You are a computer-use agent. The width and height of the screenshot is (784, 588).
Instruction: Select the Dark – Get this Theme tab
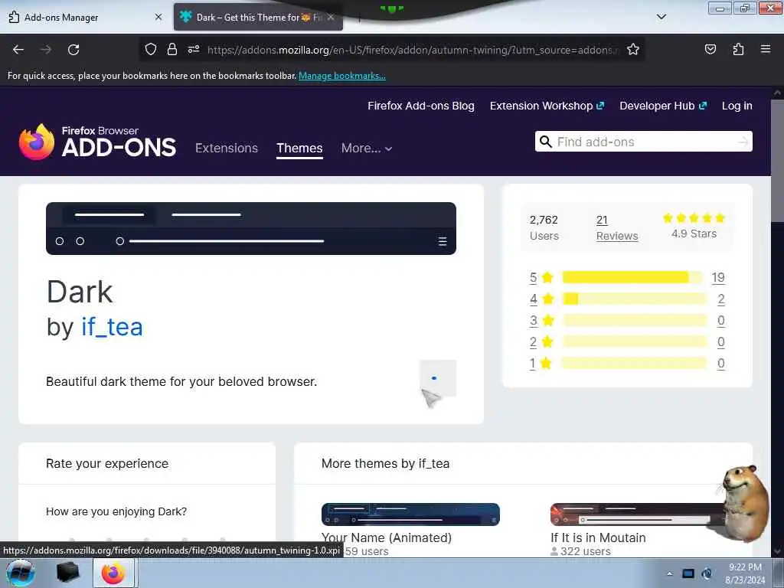(258, 17)
